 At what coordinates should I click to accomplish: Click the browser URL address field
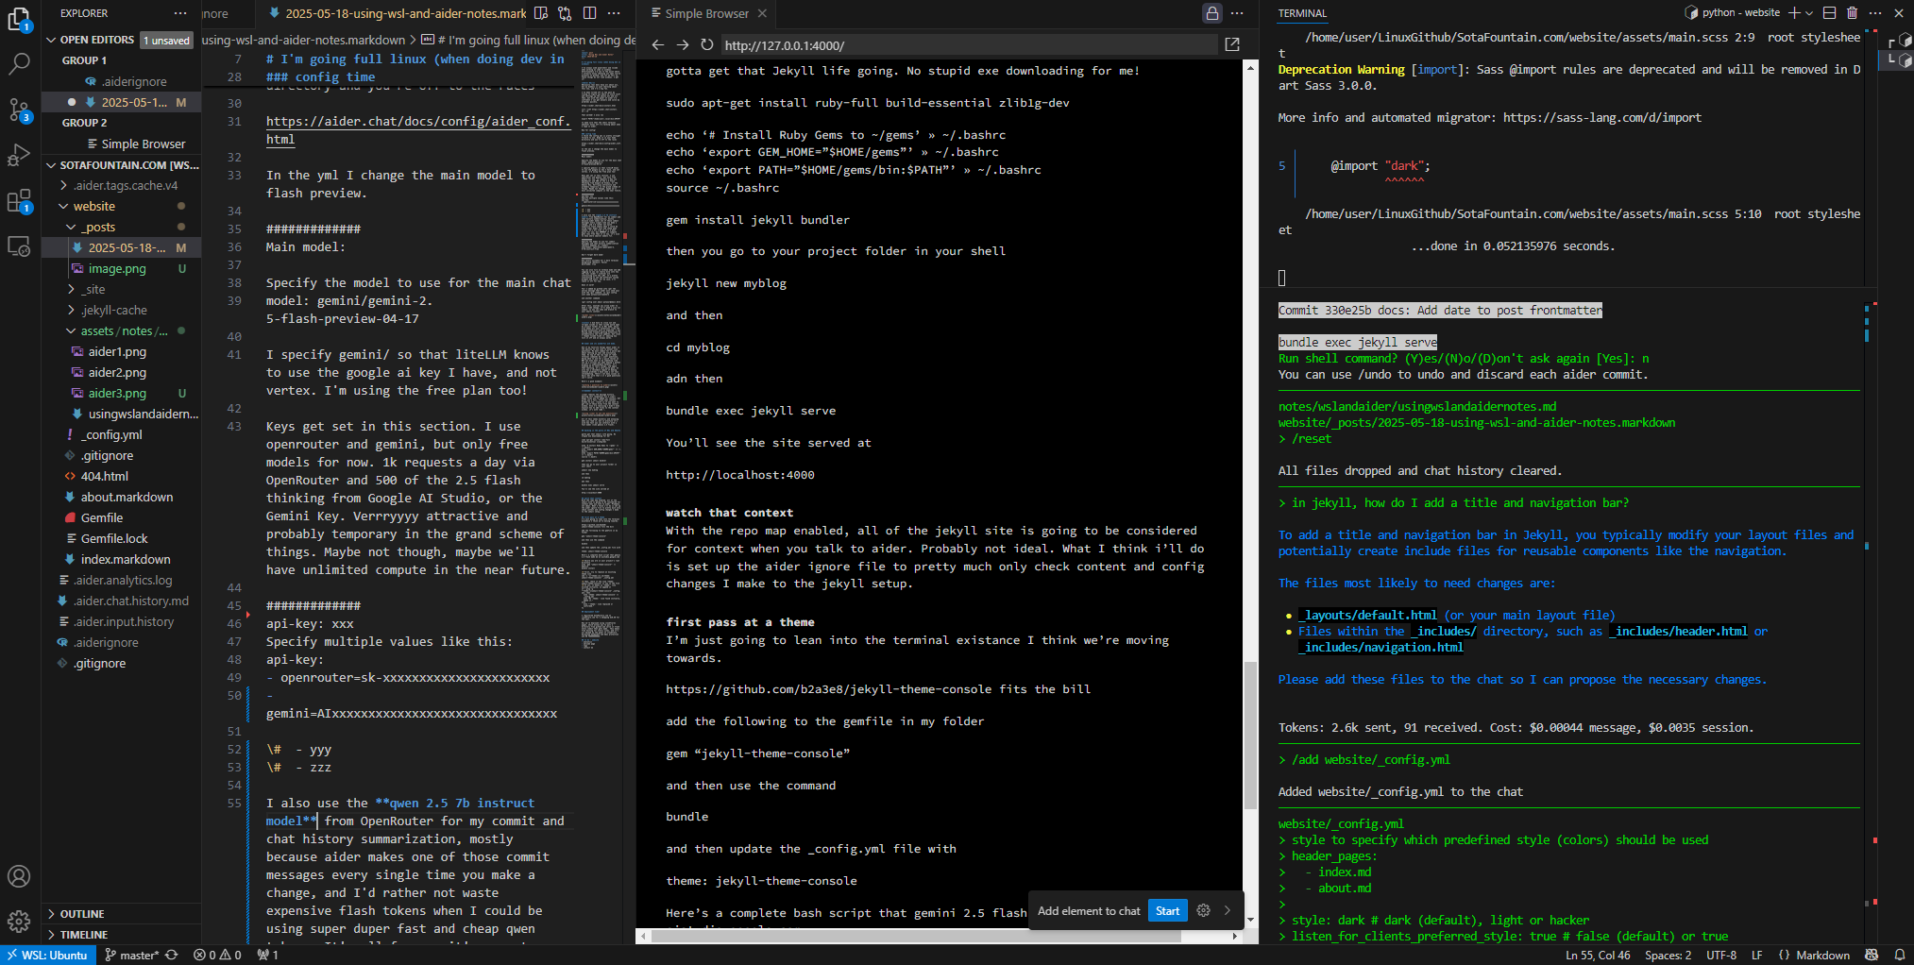coord(968,44)
